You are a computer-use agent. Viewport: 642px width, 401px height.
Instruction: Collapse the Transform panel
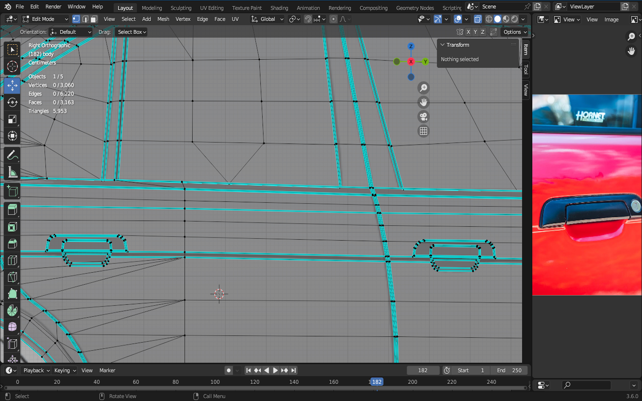443,45
